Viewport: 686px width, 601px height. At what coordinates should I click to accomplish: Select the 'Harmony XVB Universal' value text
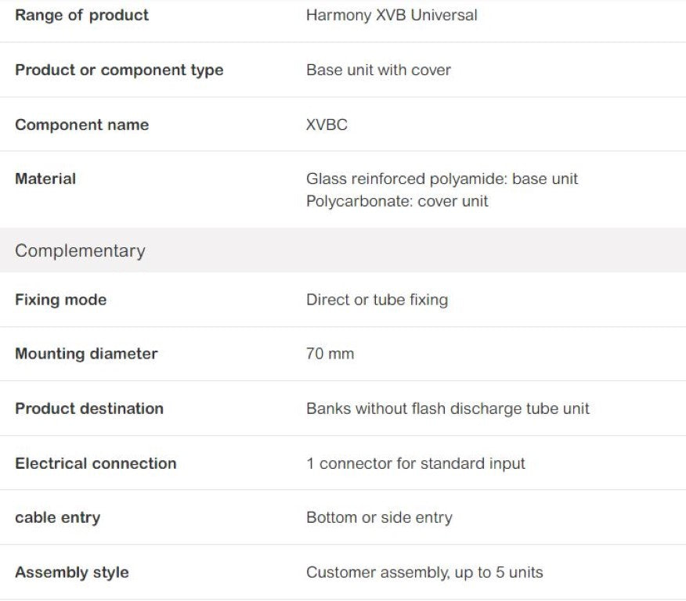coord(392,15)
